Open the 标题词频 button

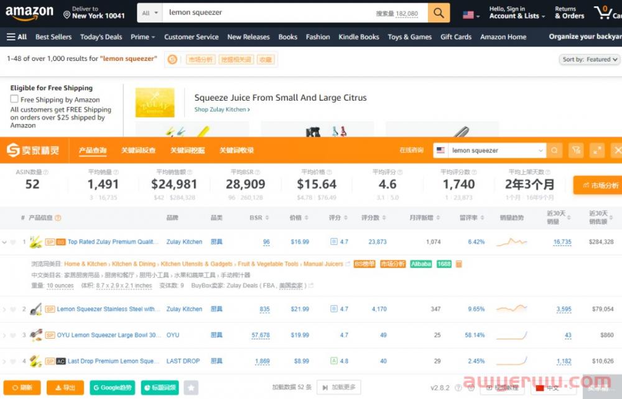tap(160, 388)
